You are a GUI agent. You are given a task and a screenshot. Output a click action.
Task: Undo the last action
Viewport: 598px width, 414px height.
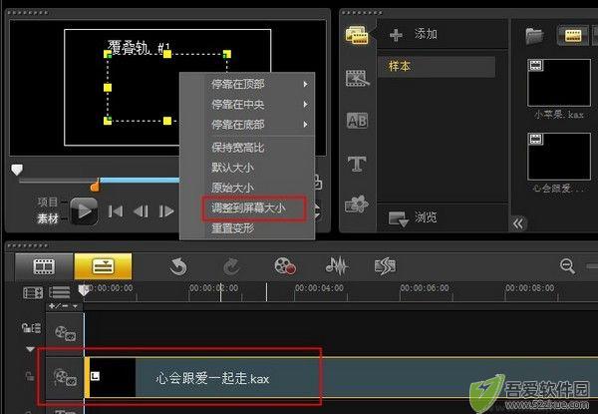click(x=178, y=266)
